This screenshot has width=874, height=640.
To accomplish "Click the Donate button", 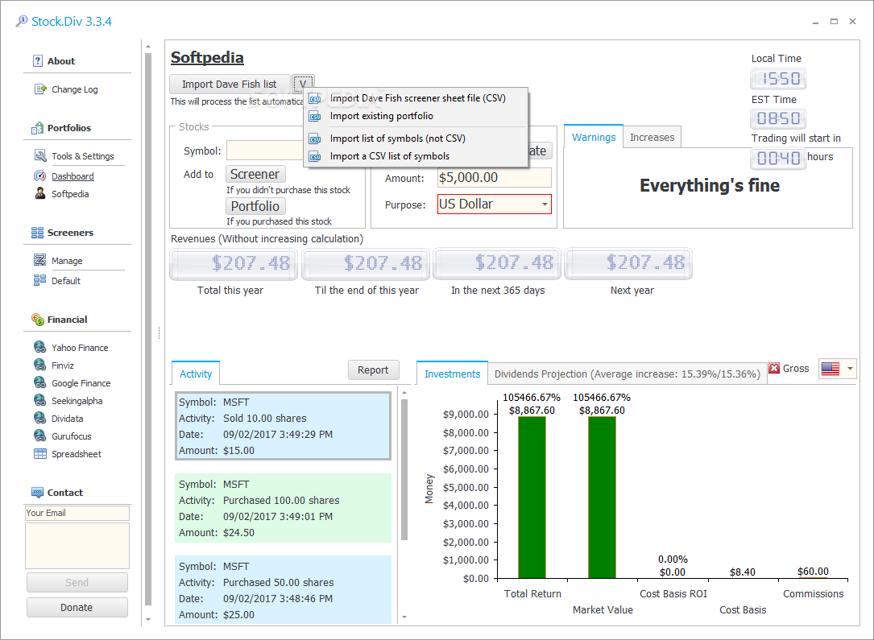I will click(77, 607).
